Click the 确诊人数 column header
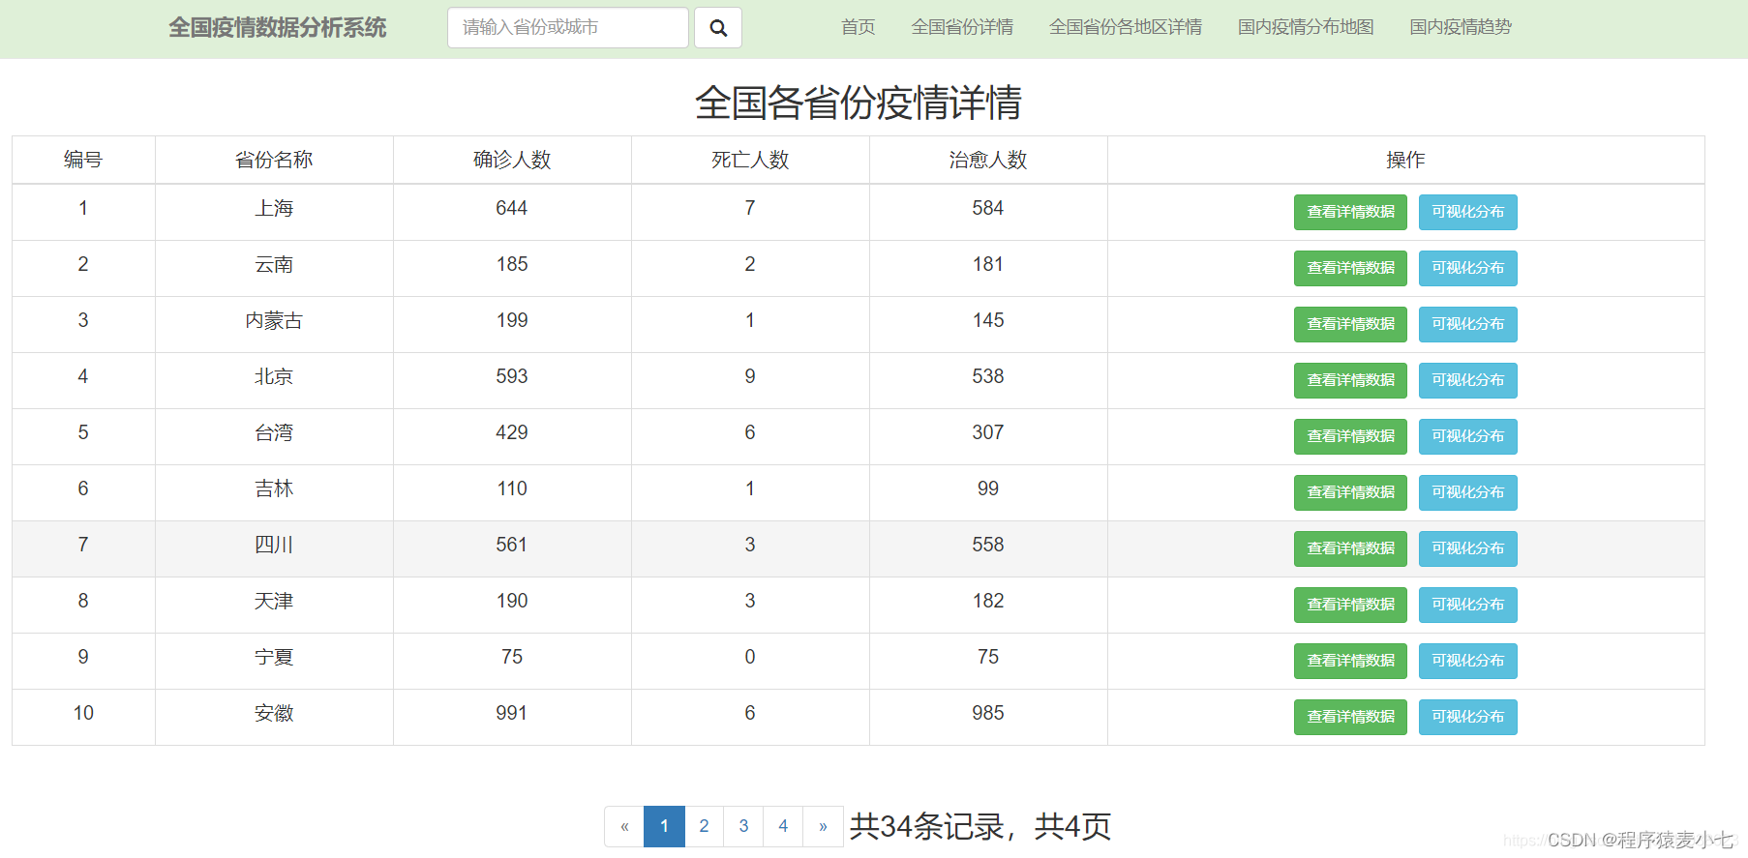The width and height of the screenshot is (1748, 858). [x=512, y=160]
